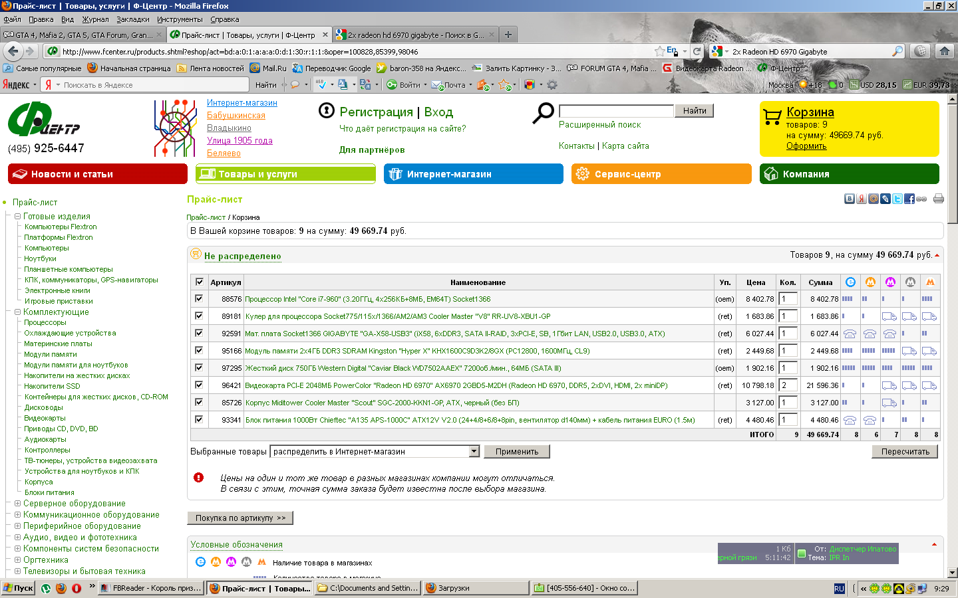Open the Firefox Home page icon
Viewport: 958px width, 598px height.
[x=945, y=51]
